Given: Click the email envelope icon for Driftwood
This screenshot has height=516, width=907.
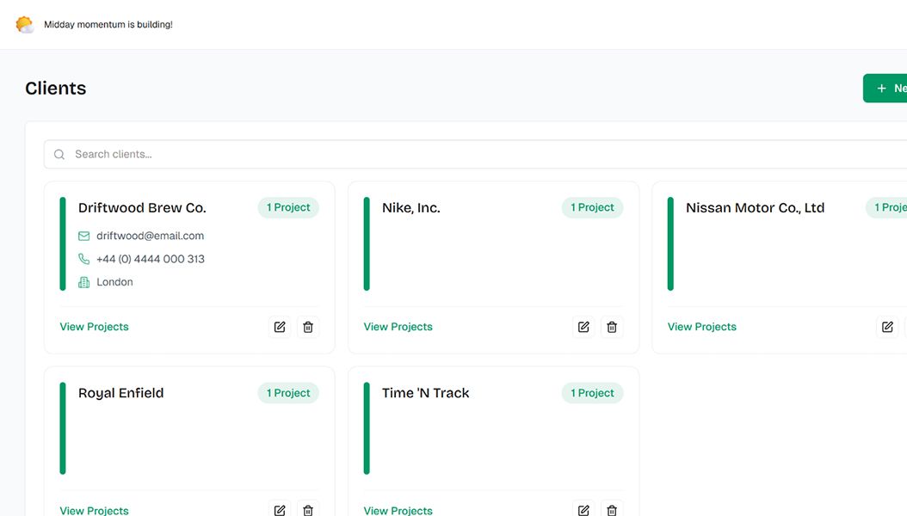Looking at the screenshot, I should pyautogui.click(x=83, y=236).
